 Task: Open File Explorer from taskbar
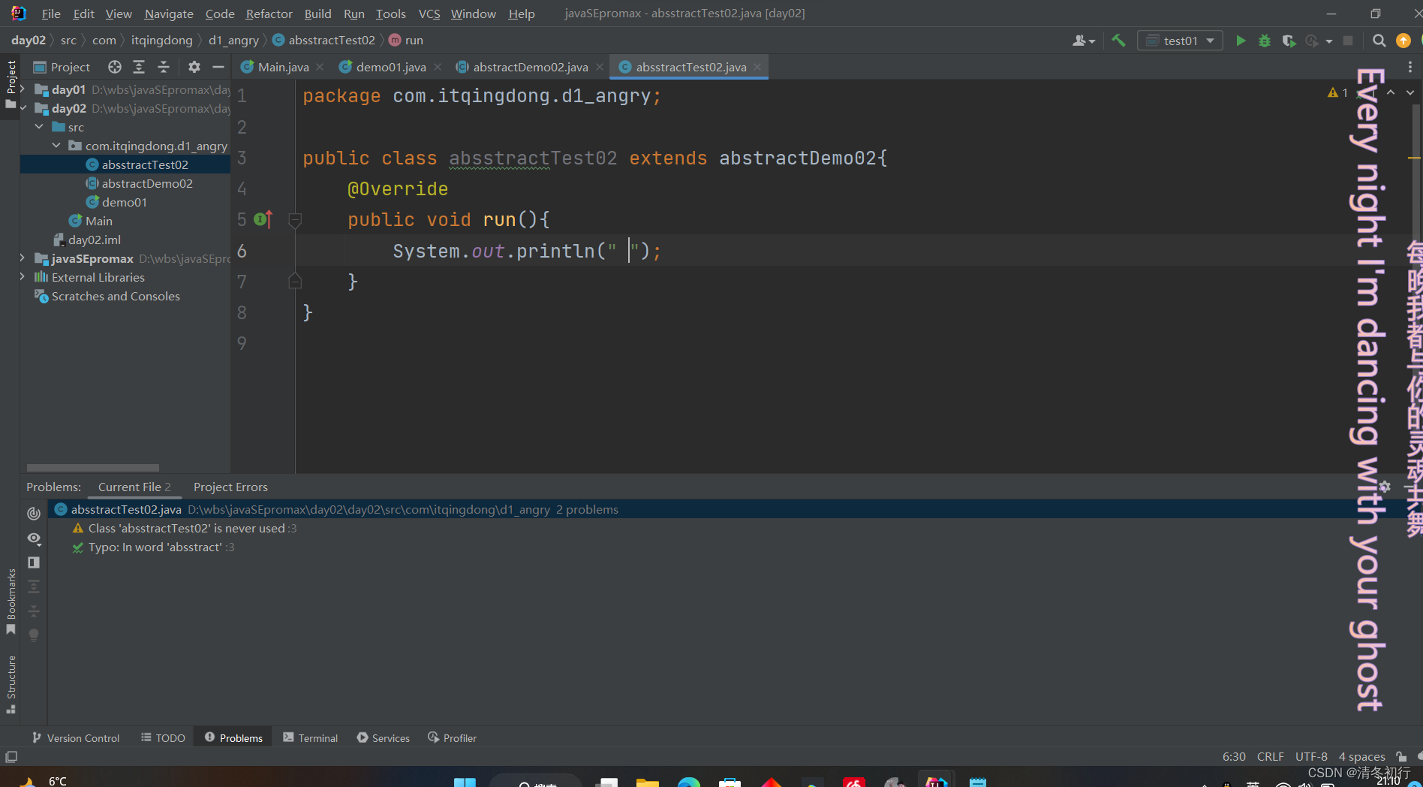pyautogui.click(x=648, y=782)
